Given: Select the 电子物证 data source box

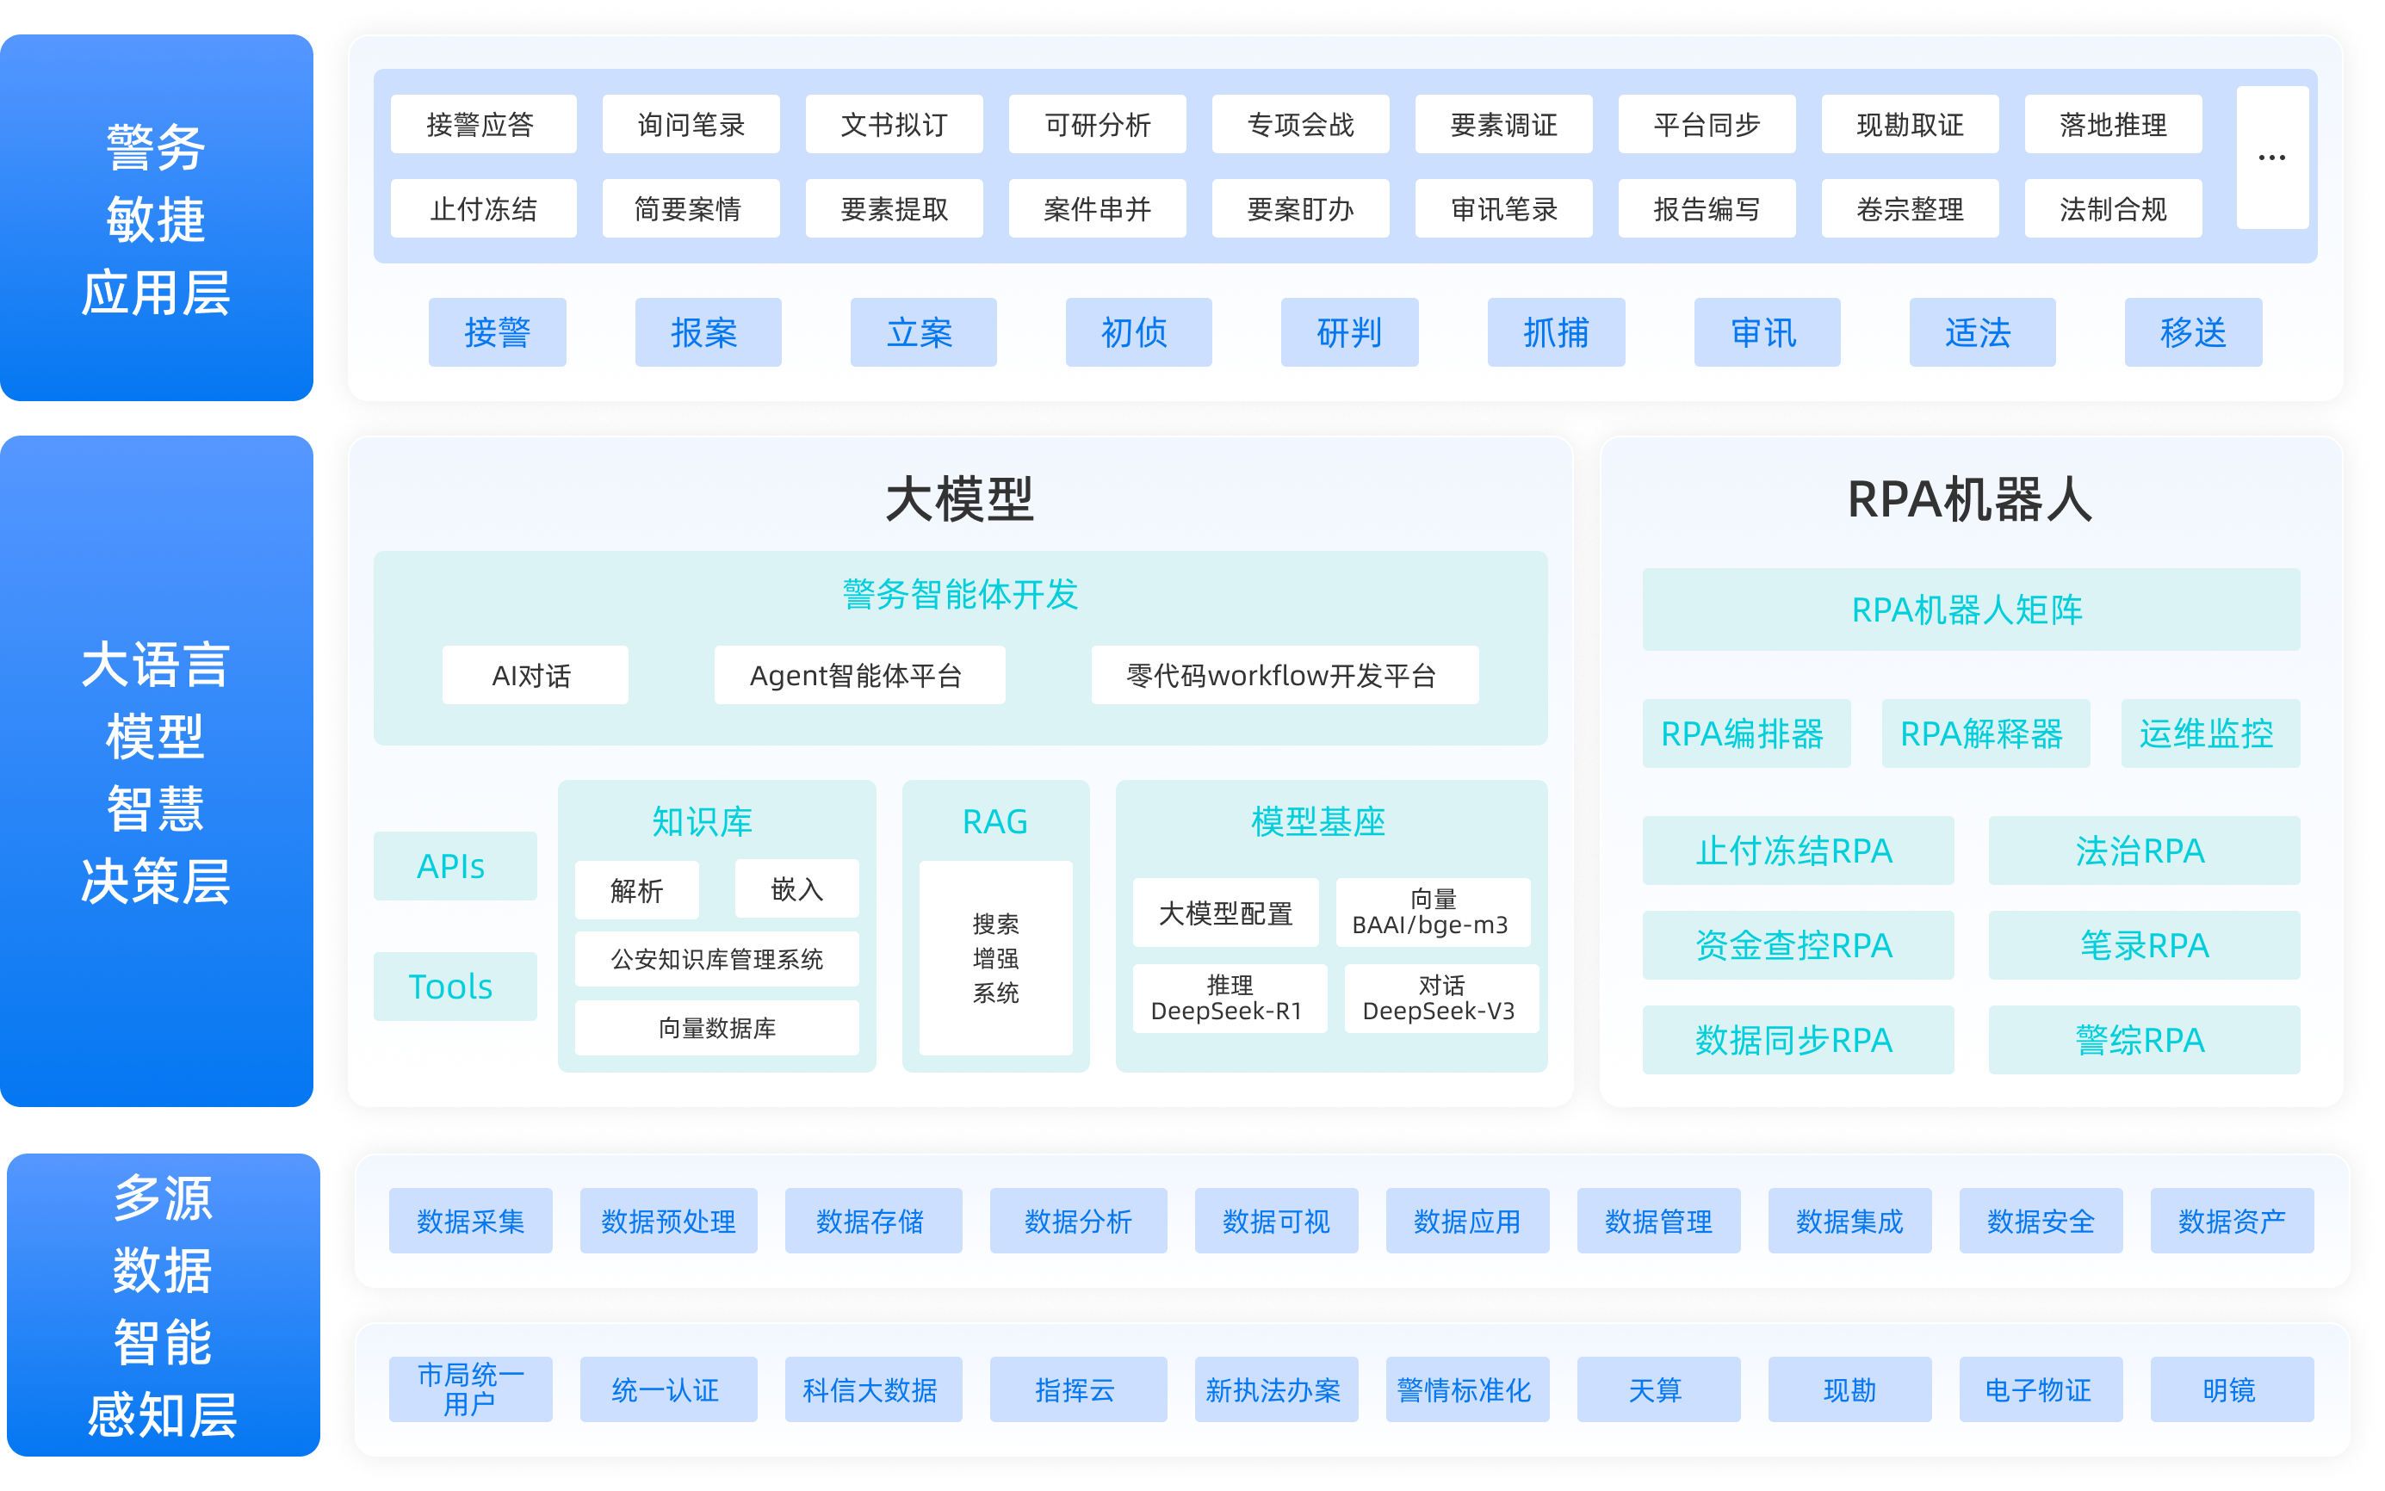Looking at the screenshot, I should (x=2039, y=1389).
